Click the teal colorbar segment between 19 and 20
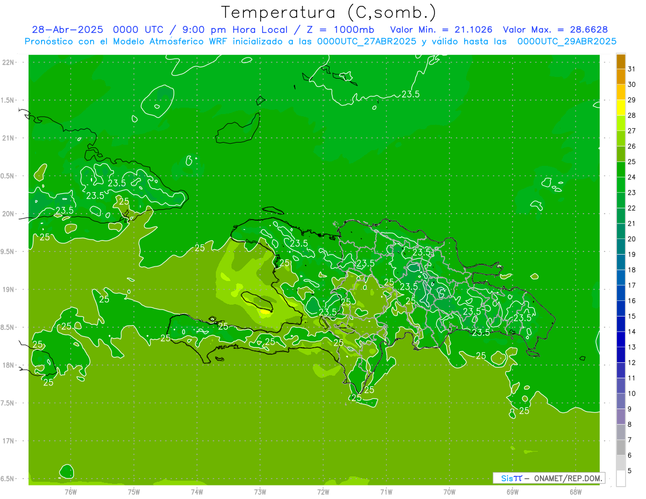The height and width of the screenshot is (499, 646). click(x=621, y=247)
